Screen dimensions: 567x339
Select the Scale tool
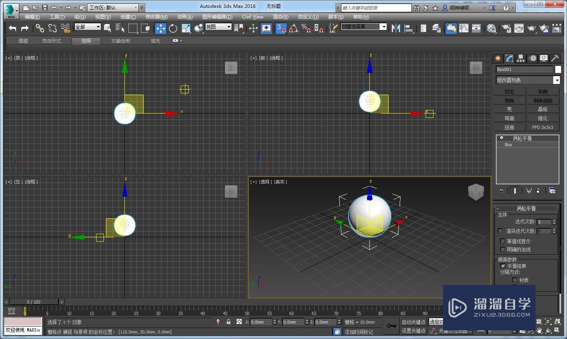coord(186,28)
